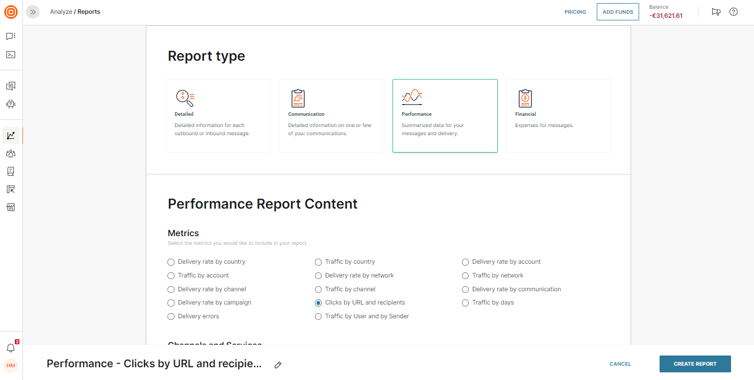This screenshot has width=754, height=380.
Task: Open the storefront Exchange sidebar icon
Action: tap(11, 207)
